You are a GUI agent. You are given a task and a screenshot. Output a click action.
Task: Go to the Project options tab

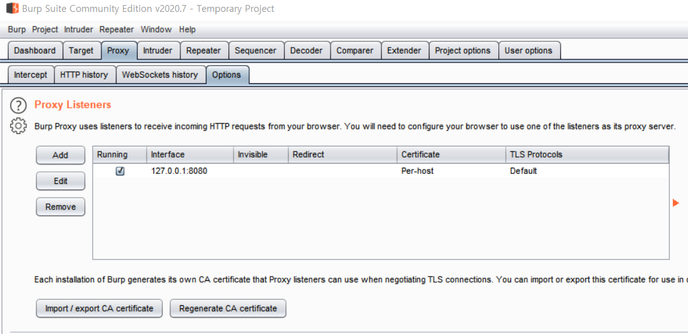pos(463,51)
